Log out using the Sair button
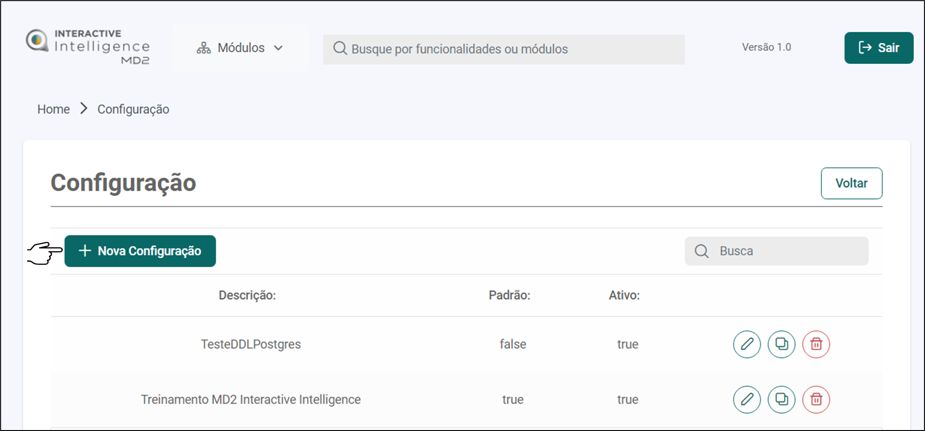Screen dimensions: 925x431 [878, 48]
